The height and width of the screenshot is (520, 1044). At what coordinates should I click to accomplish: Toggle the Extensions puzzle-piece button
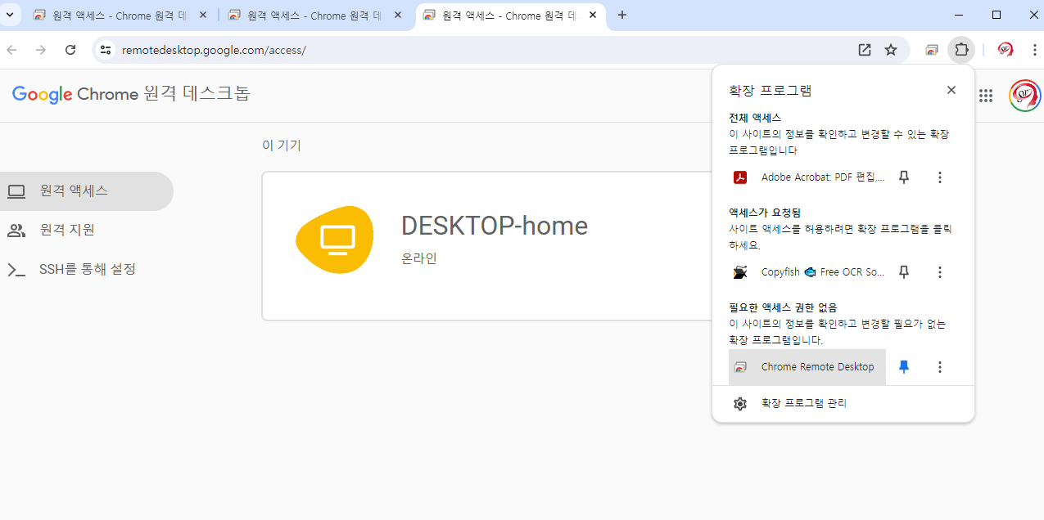point(961,50)
